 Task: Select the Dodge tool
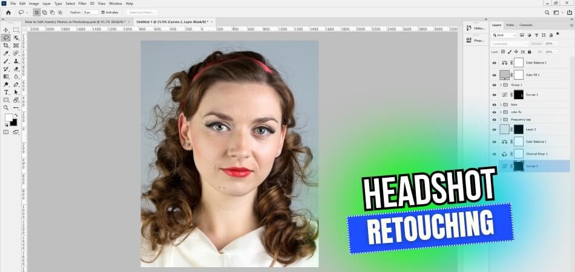point(6,85)
